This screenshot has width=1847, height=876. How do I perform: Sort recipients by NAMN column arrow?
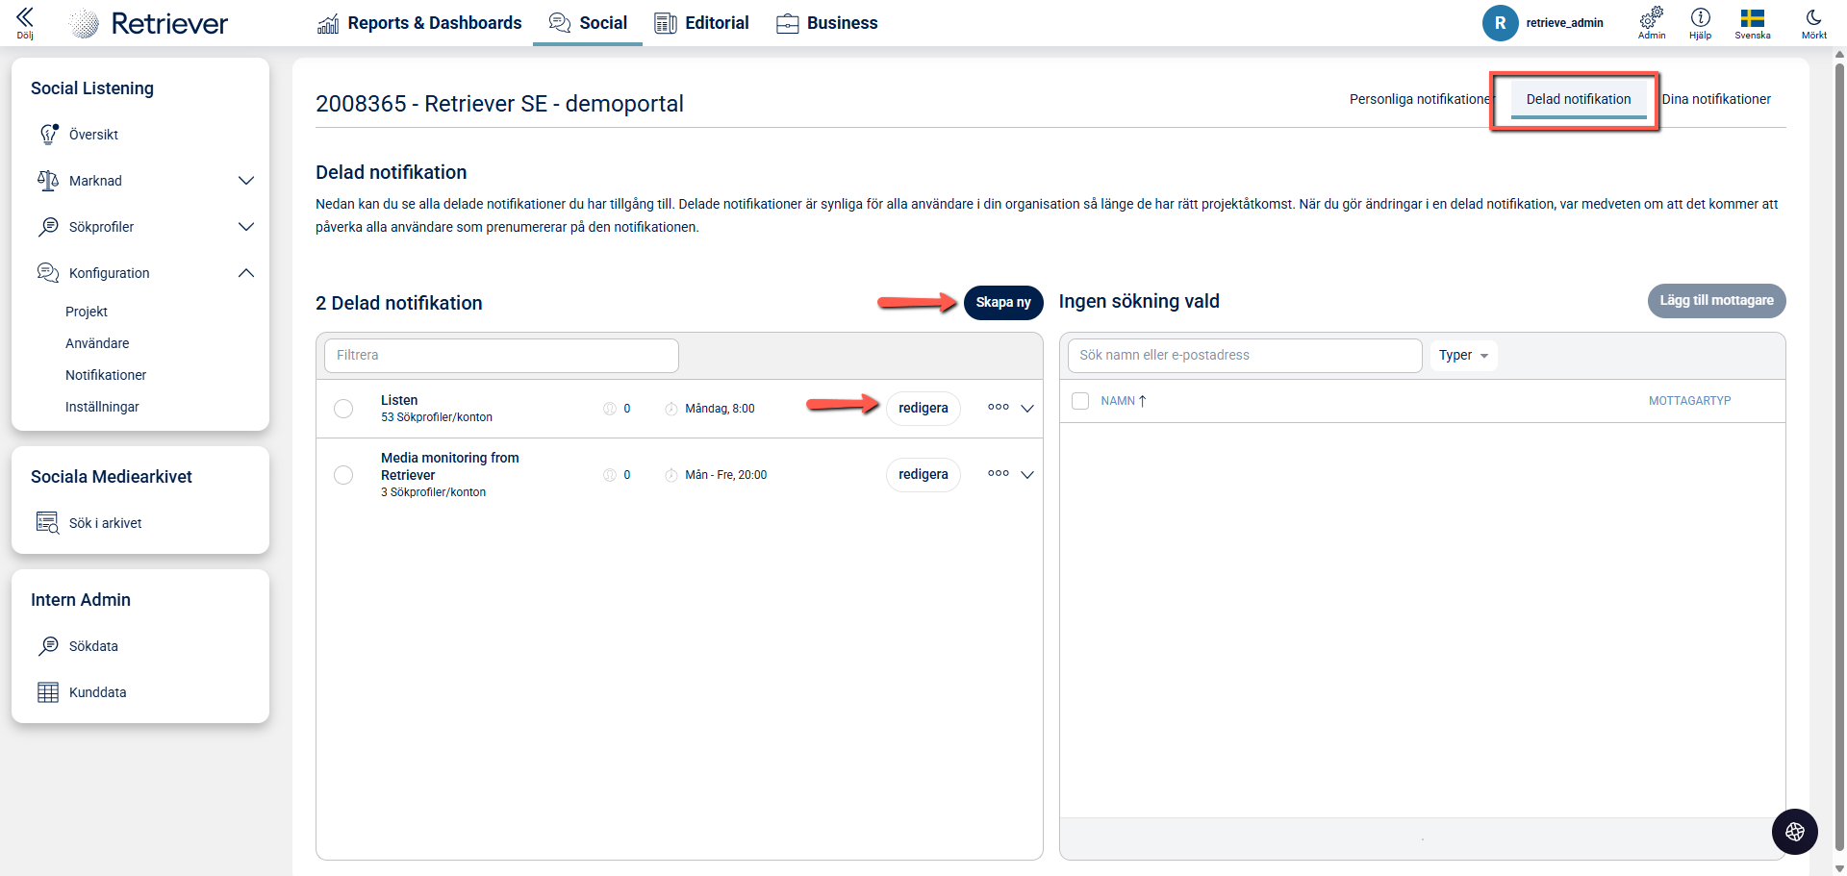click(x=1142, y=401)
